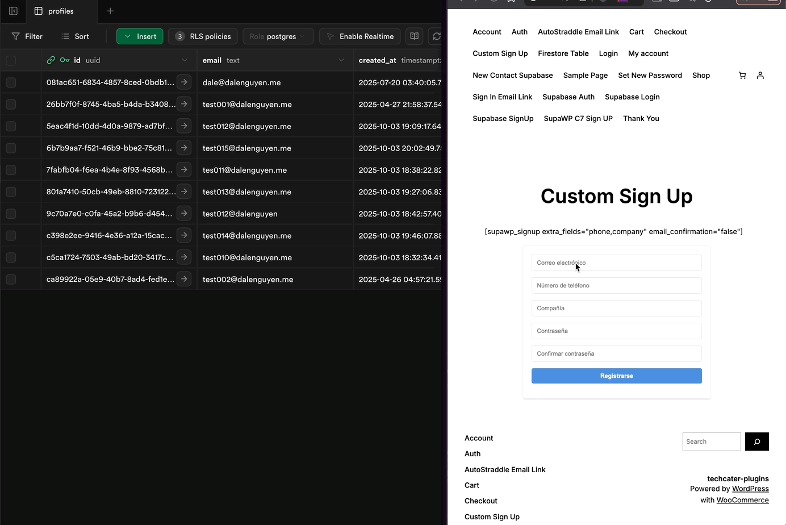
Task: Click the Registrarse button
Action: tap(616, 376)
